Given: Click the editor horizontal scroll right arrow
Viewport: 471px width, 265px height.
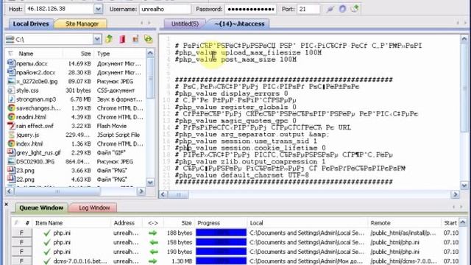Looking at the screenshot, I should coord(455,194).
